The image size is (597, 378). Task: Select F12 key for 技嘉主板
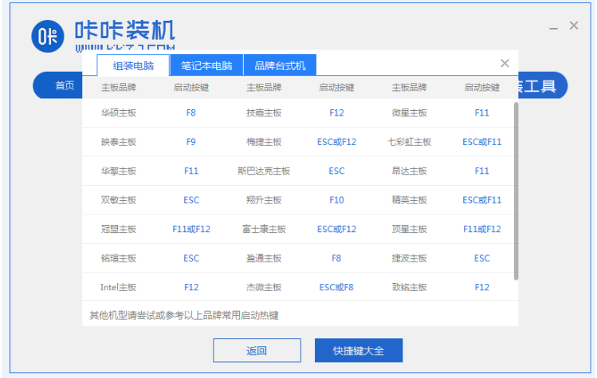point(336,113)
